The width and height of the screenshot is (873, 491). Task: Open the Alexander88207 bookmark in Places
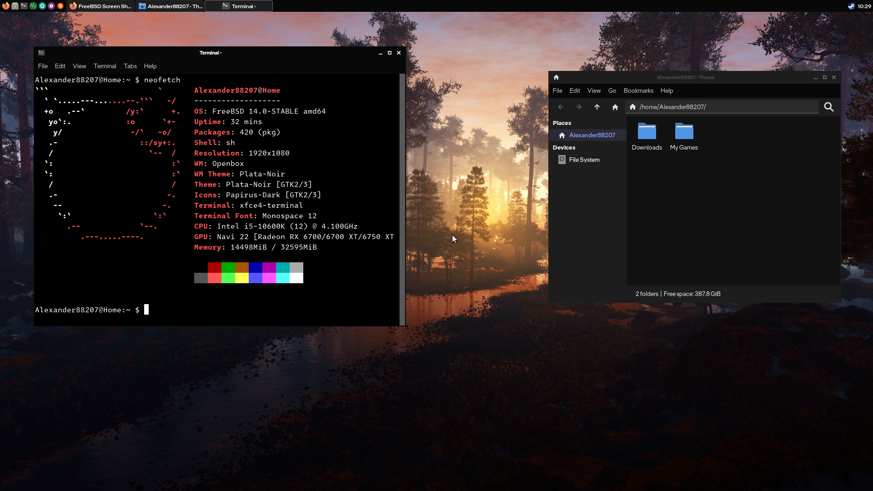tap(591, 135)
